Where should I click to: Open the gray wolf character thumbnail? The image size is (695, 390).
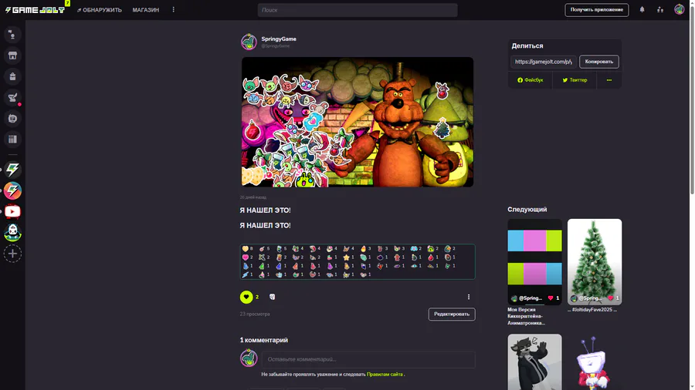pyautogui.click(x=534, y=361)
